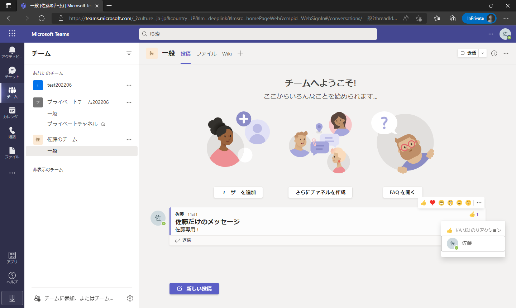516x308 pixels.
Task: Click the like count on the message
Action: click(474, 215)
